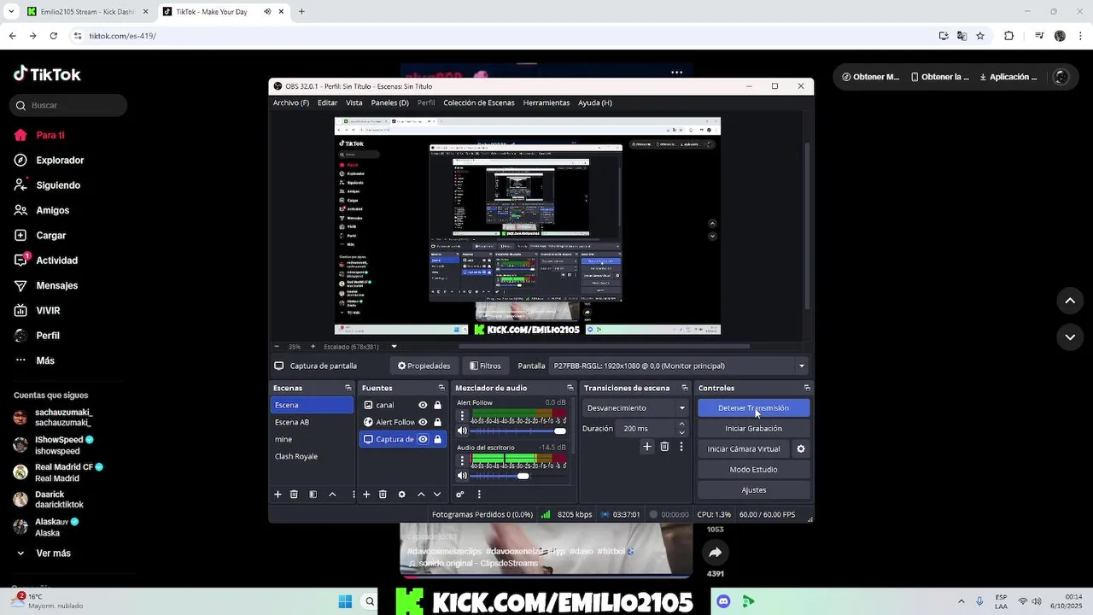Increase transition duration with the up stepper

681,425
